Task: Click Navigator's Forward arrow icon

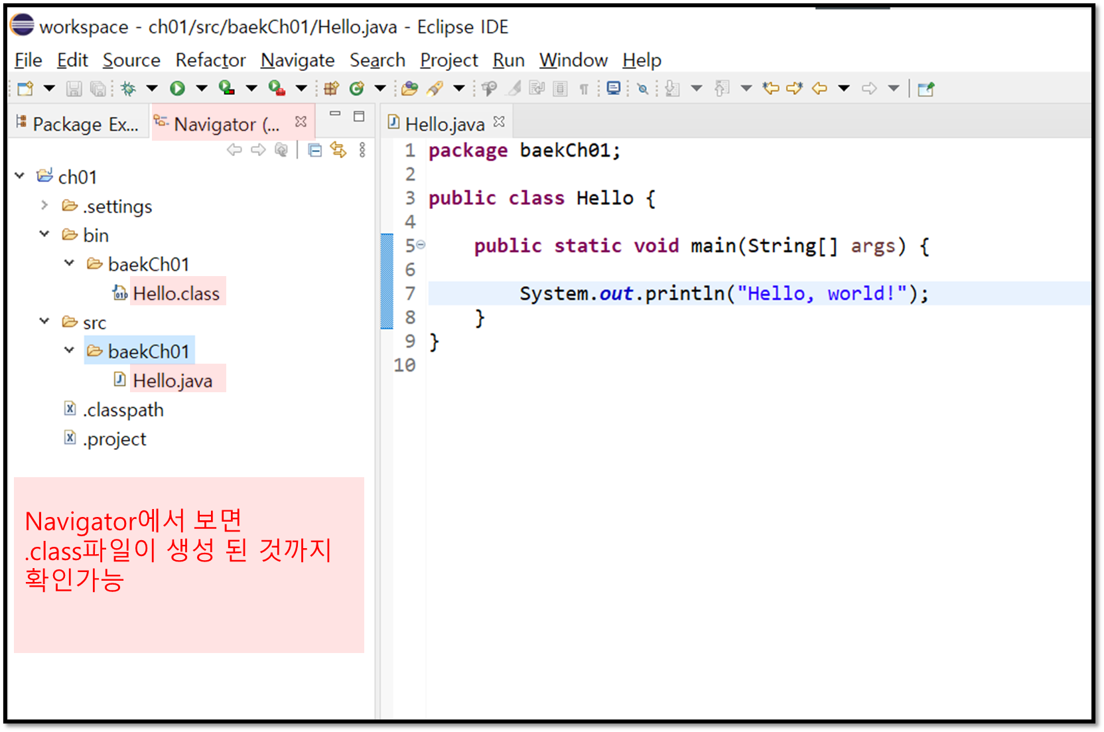Action: (258, 150)
